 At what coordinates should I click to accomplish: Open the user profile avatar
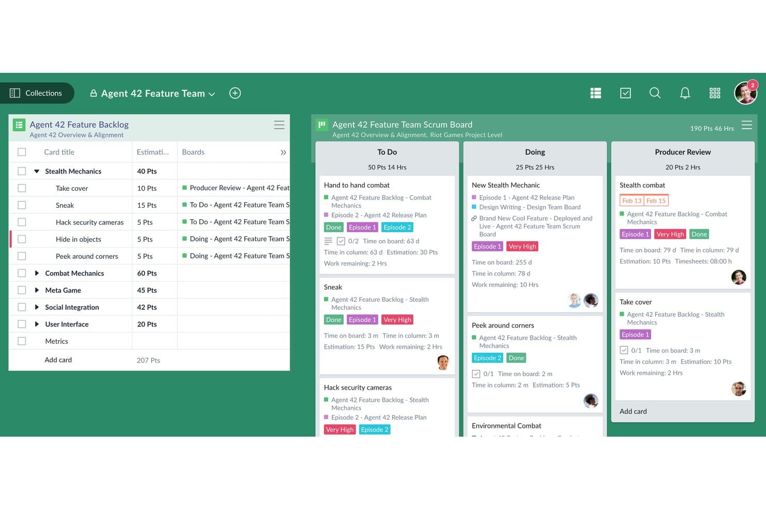coord(746,93)
